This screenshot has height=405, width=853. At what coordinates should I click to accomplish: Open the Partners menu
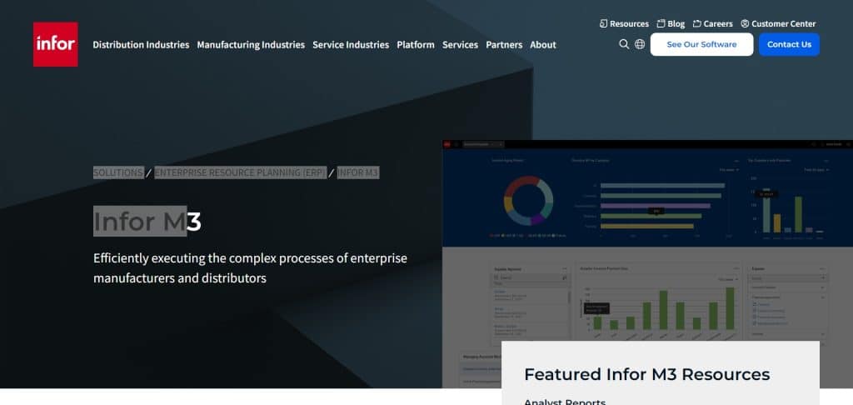pos(504,45)
